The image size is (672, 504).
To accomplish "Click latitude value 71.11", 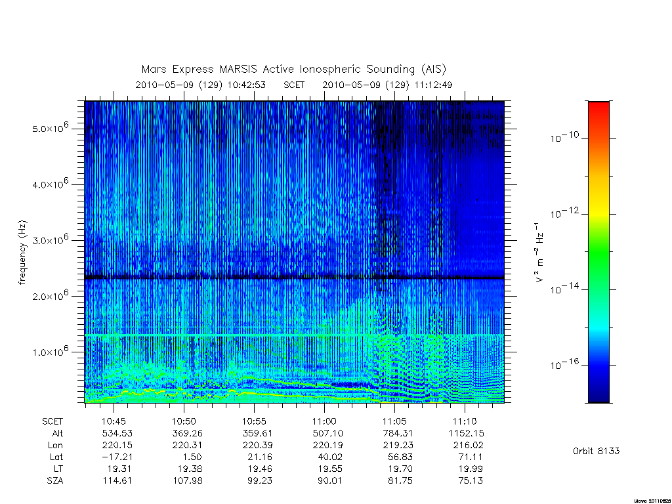I will [471, 457].
